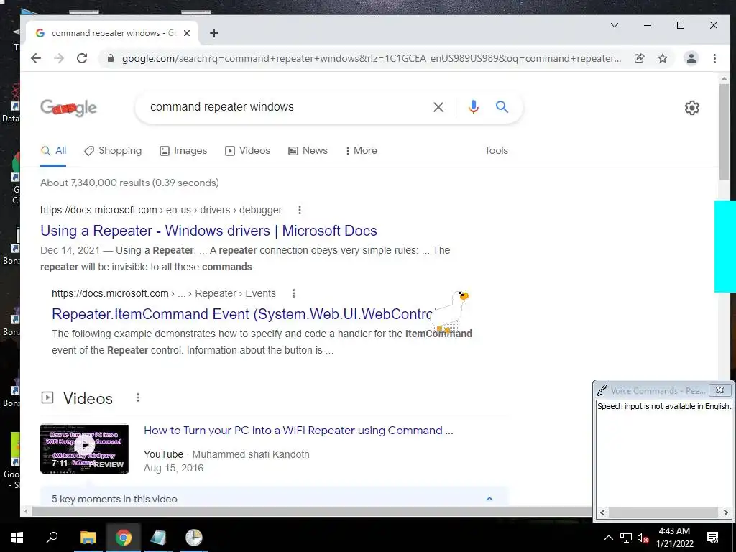Click the Google logo
Screen dimensions: 736x552
[x=68, y=108]
